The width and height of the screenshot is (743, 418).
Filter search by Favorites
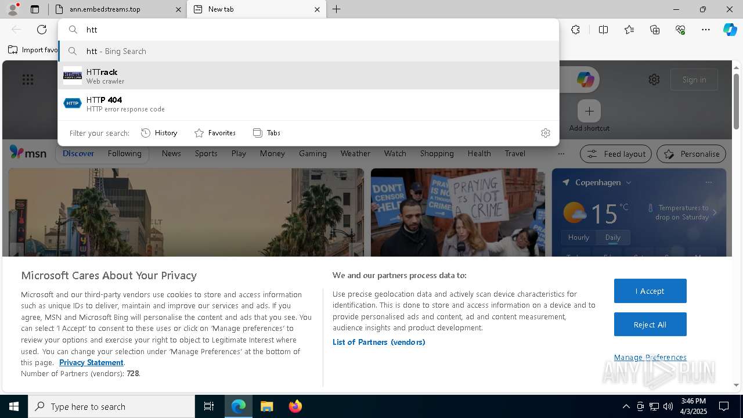point(215,133)
